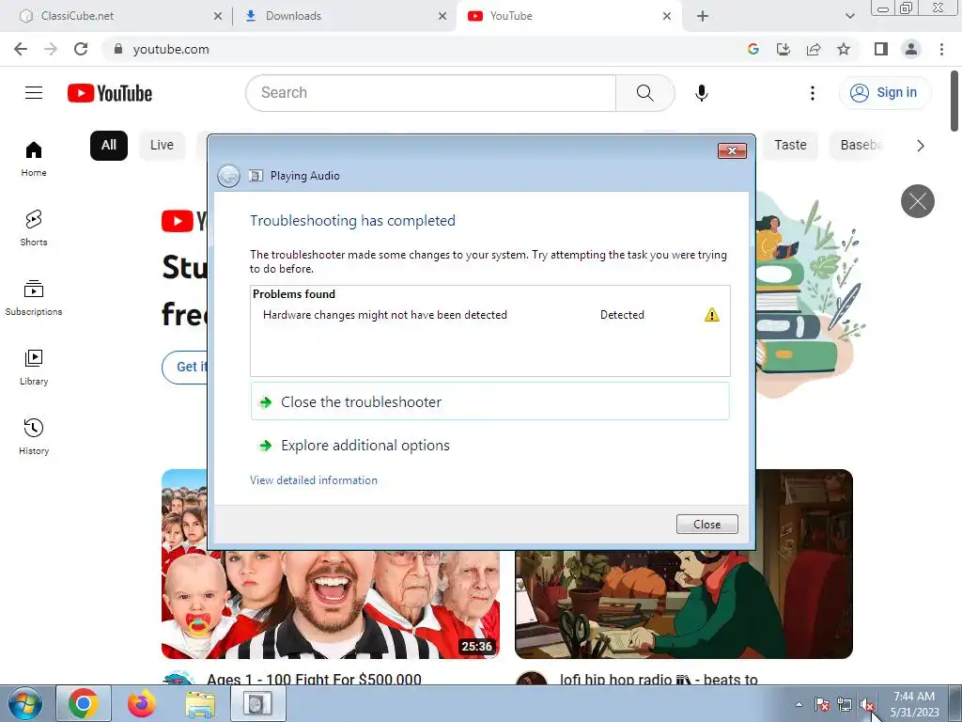Select the Taste category chip

(790, 146)
